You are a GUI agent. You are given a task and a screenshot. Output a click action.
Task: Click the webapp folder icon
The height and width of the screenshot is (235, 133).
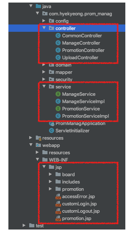click(38, 145)
